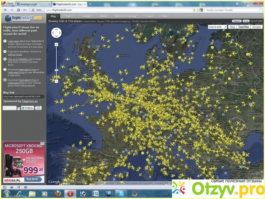Zoom out with the minus button
The image size is (265, 199).
point(56,81)
